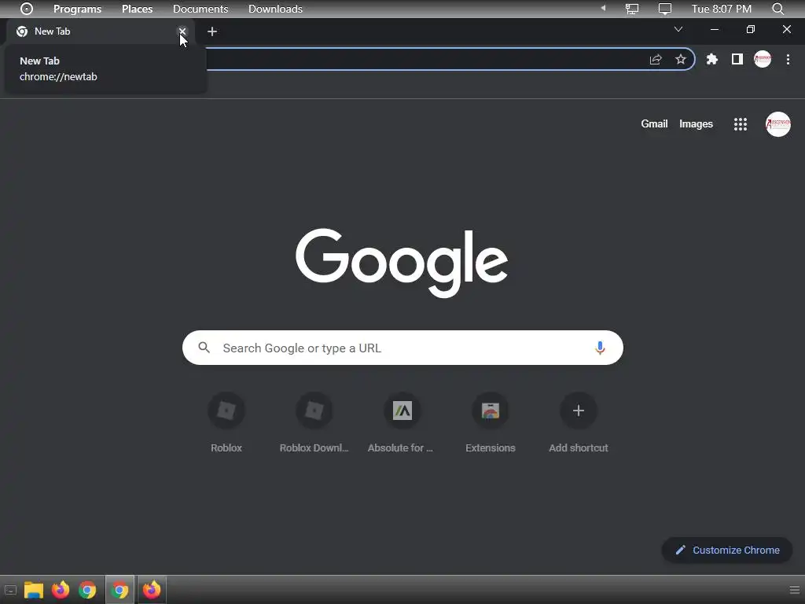This screenshot has width=805, height=604.
Task: Click the Customize Chrome button
Action: pos(727,550)
